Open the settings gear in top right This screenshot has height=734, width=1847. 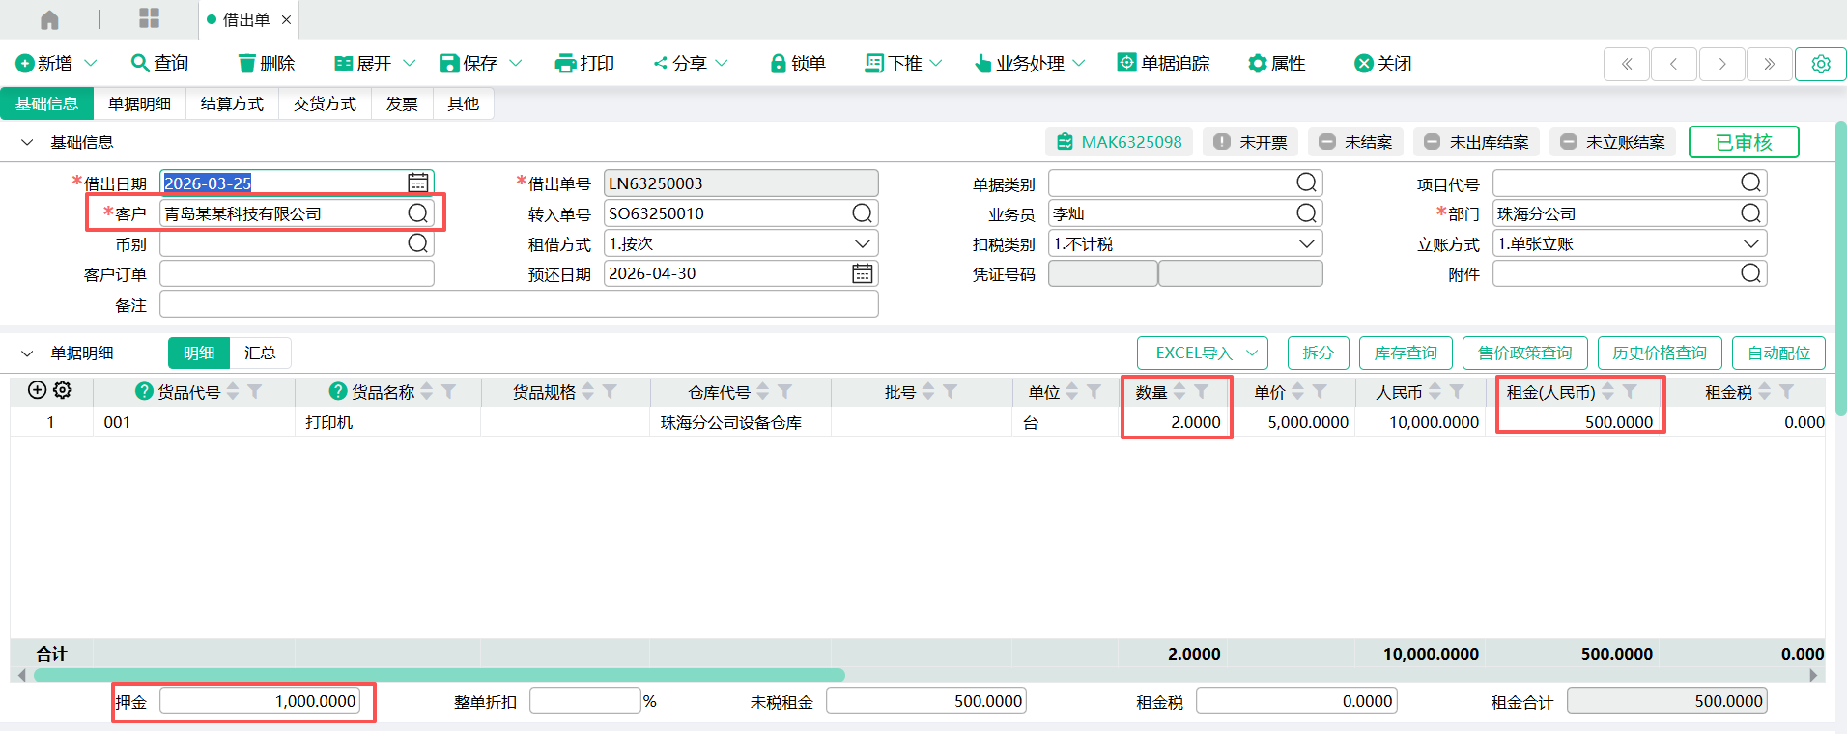click(1820, 64)
